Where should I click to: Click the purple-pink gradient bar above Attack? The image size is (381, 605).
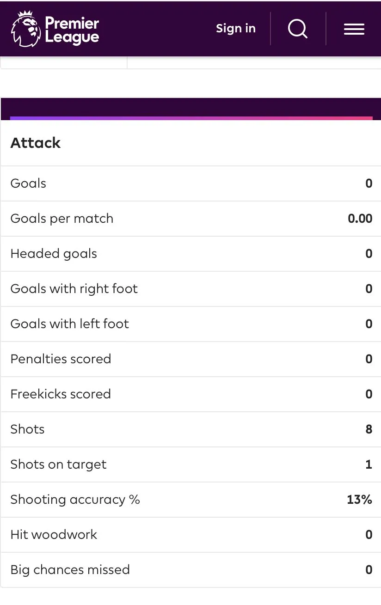point(191,118)
